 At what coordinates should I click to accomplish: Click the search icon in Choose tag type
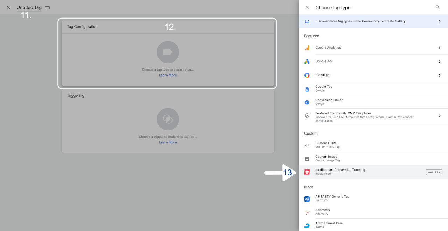click(x=437, y=7)
